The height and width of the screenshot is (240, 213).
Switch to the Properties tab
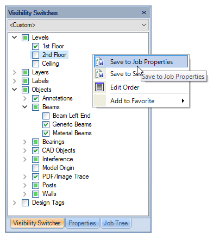(x=82, y=223)
